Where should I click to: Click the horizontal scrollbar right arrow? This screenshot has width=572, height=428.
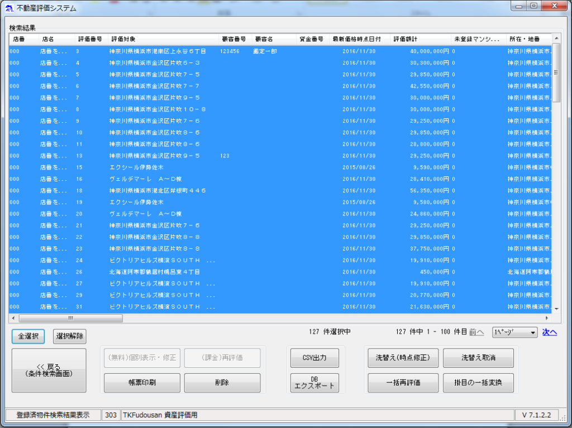[547, 318]
